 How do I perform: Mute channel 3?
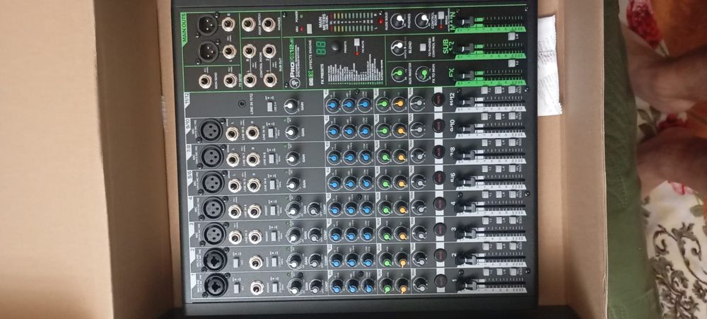[440, 230]
